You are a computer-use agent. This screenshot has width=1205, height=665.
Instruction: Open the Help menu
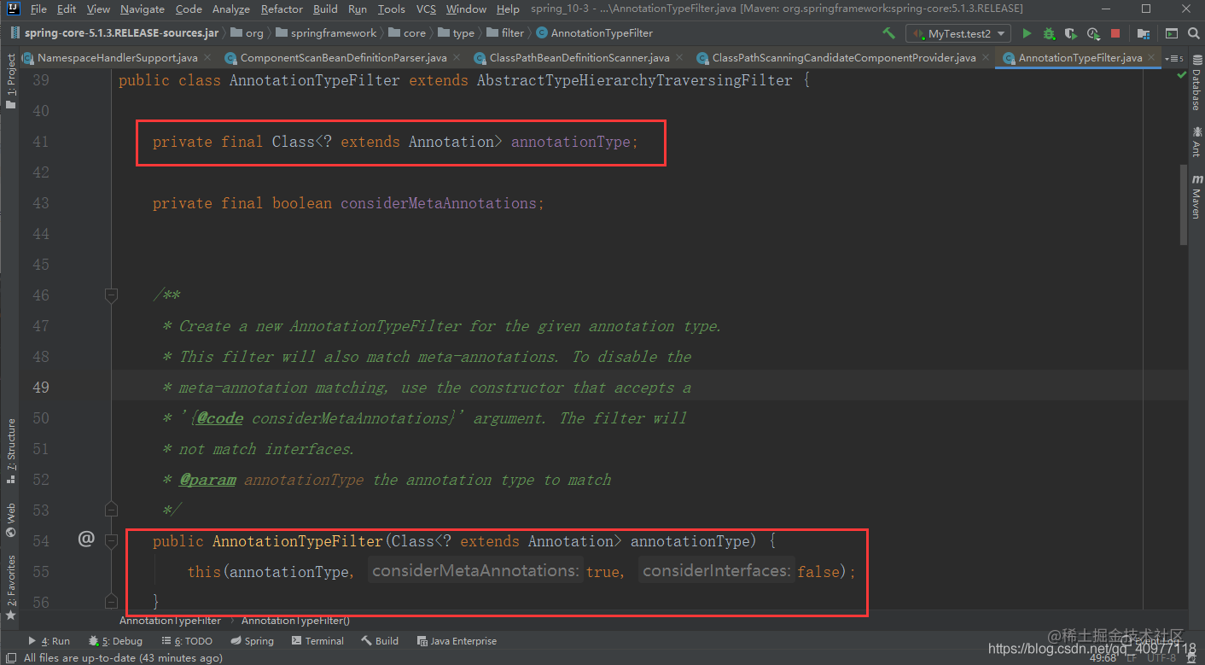click(x=508, y=9)
